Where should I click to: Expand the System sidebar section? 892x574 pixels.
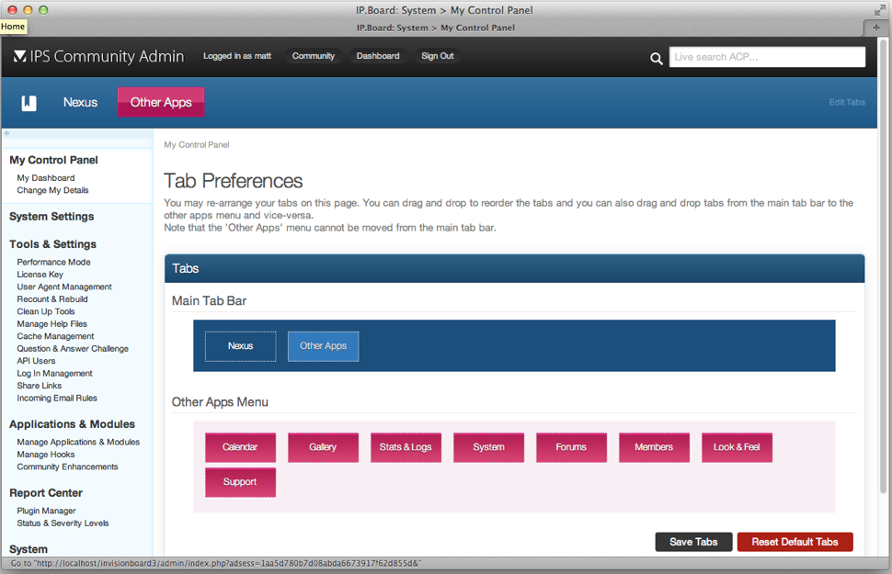(x=29, y=549)
